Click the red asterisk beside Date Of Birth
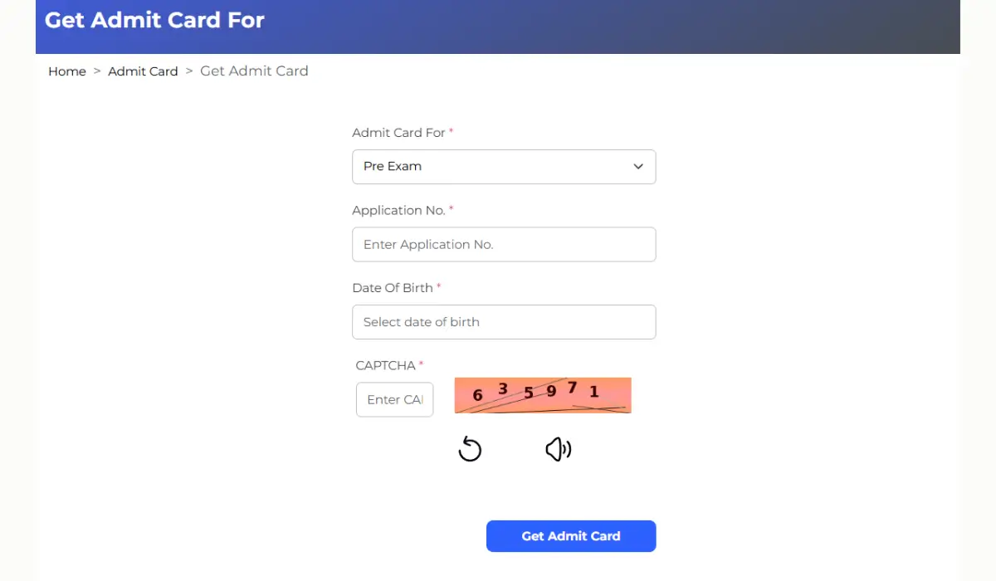 pos(439,287)
